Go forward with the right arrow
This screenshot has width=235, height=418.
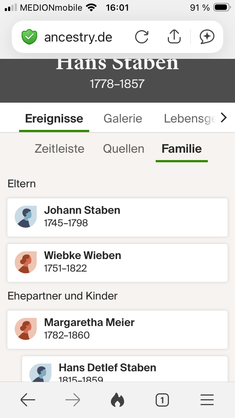click(73, 400)
